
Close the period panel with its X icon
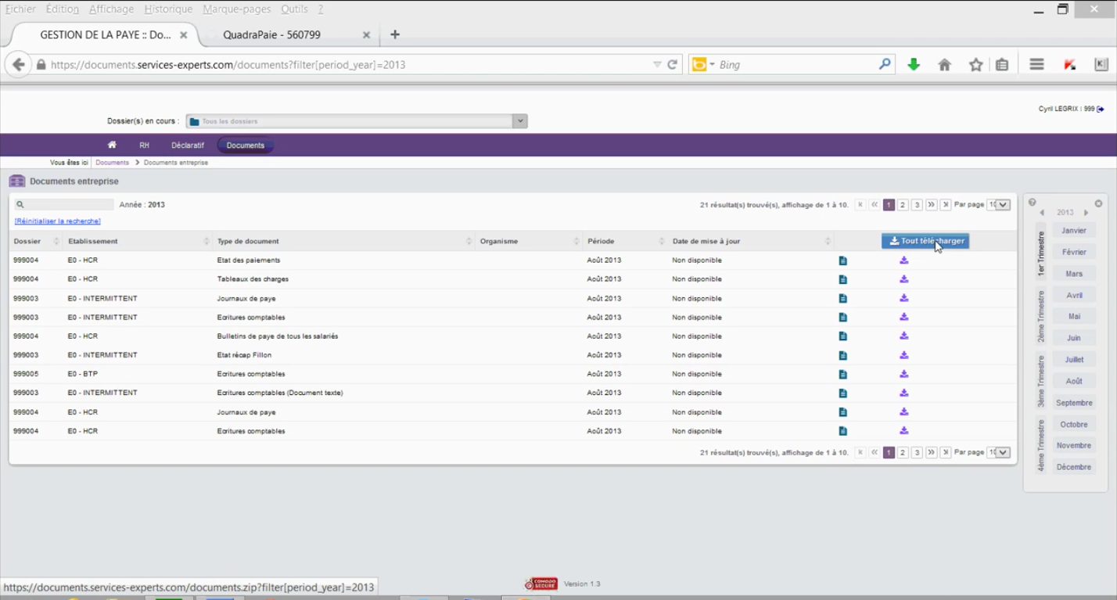click(1098, 203)
